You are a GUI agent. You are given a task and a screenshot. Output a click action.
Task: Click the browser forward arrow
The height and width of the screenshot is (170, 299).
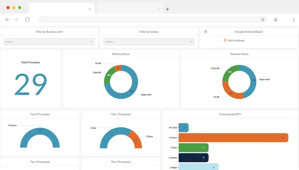(16, 20)
